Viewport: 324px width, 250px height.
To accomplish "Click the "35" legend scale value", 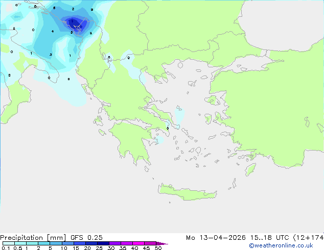I will [x=123, y=248].
